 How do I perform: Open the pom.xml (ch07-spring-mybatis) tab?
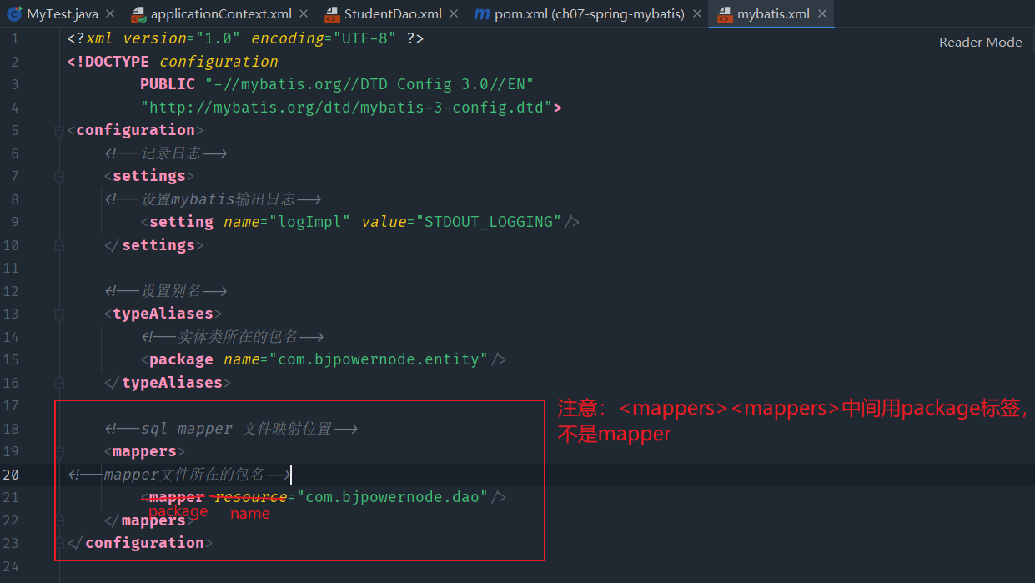point(590,14)
